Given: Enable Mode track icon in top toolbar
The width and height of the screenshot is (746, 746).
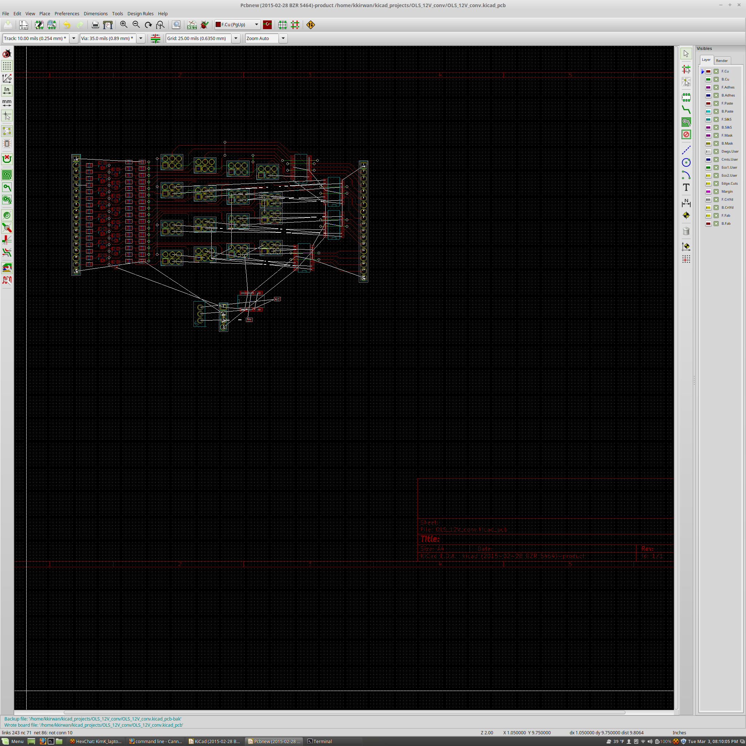Looking at the screenshot, I should click(x=295, y=25).
